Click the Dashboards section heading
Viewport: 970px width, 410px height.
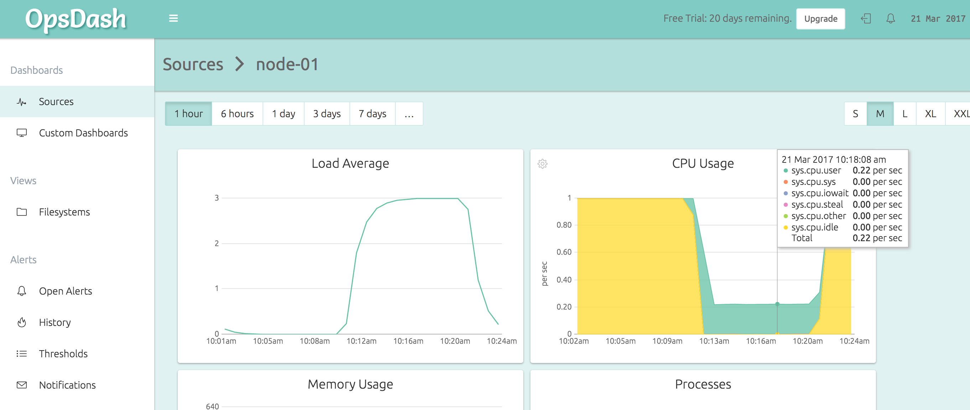(37, 70)
